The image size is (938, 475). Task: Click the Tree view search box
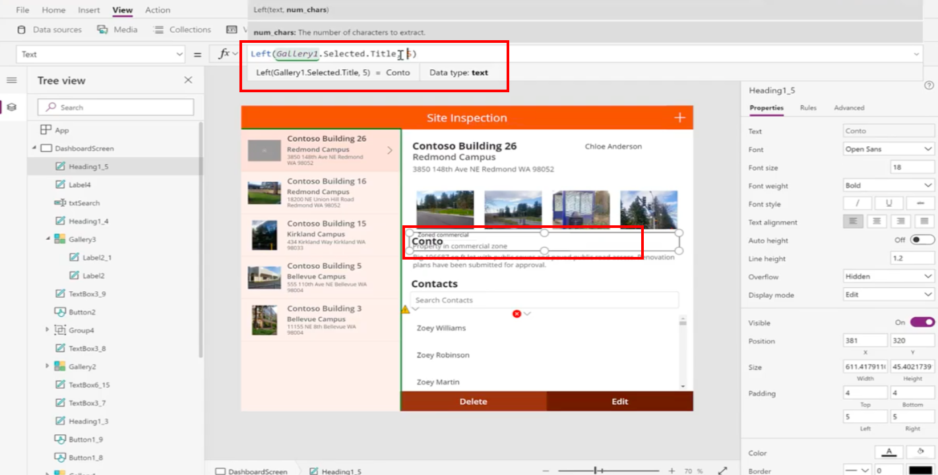tap(115, 107)
